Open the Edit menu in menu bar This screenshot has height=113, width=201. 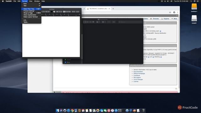(x=19, y=1)
